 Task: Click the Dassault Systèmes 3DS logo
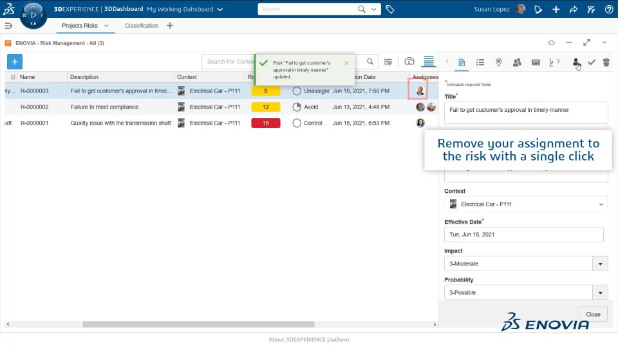[9, 8]
